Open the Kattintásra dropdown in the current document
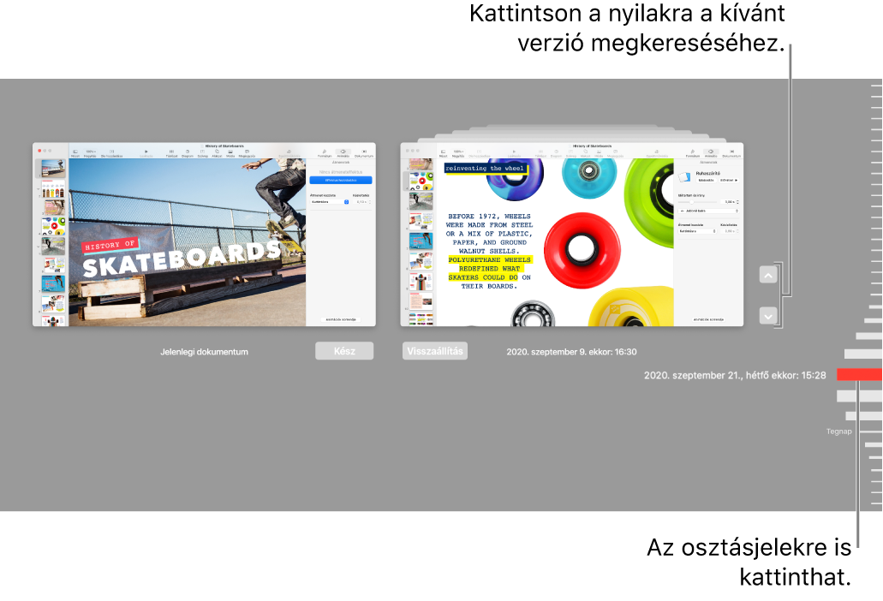The width and height of the screenshot is (883, 601). [x=328, y=202]
